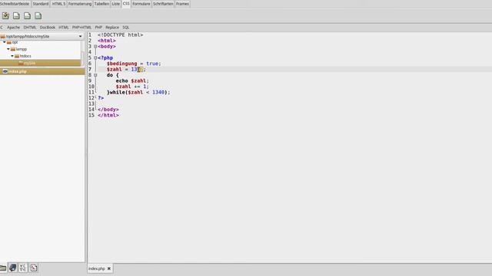Click the do keyword on line 8
492x276 pixels.
tap(109, 75)
